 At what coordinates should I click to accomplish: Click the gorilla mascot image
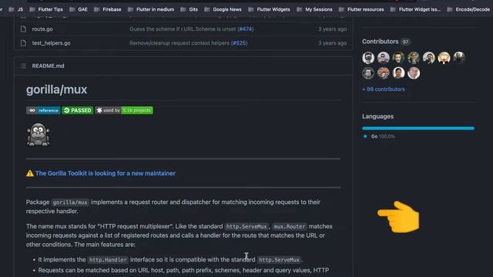(x=38, y=135)
